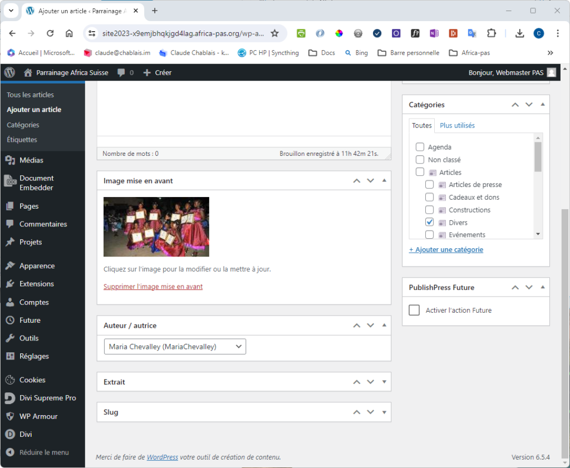Click the WordPress logo in admin bar
Viewport: 570px width, 468px height.
point(9,72)
